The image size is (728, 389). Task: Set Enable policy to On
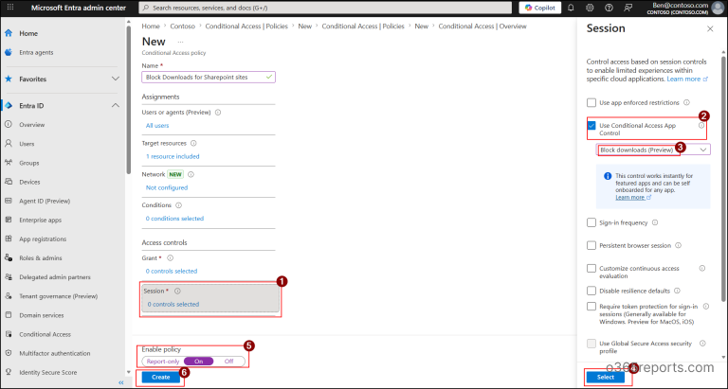coord(199,362)
